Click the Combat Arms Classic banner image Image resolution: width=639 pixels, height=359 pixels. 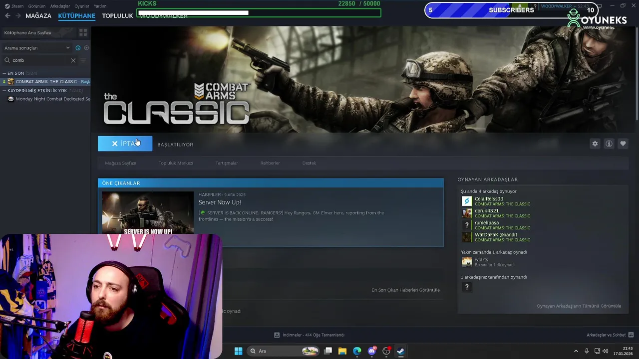363,79
